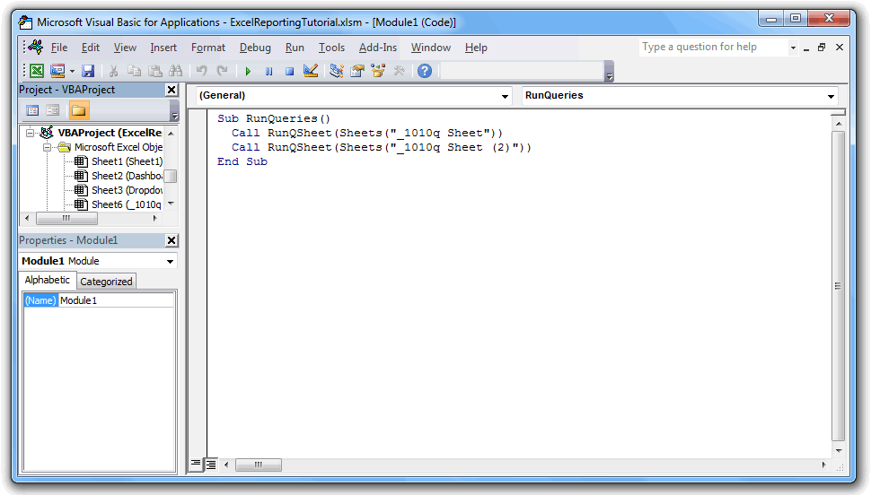The image size is (871, 495).
Task: Click the Type a question for help box
Action: point(713,48)
